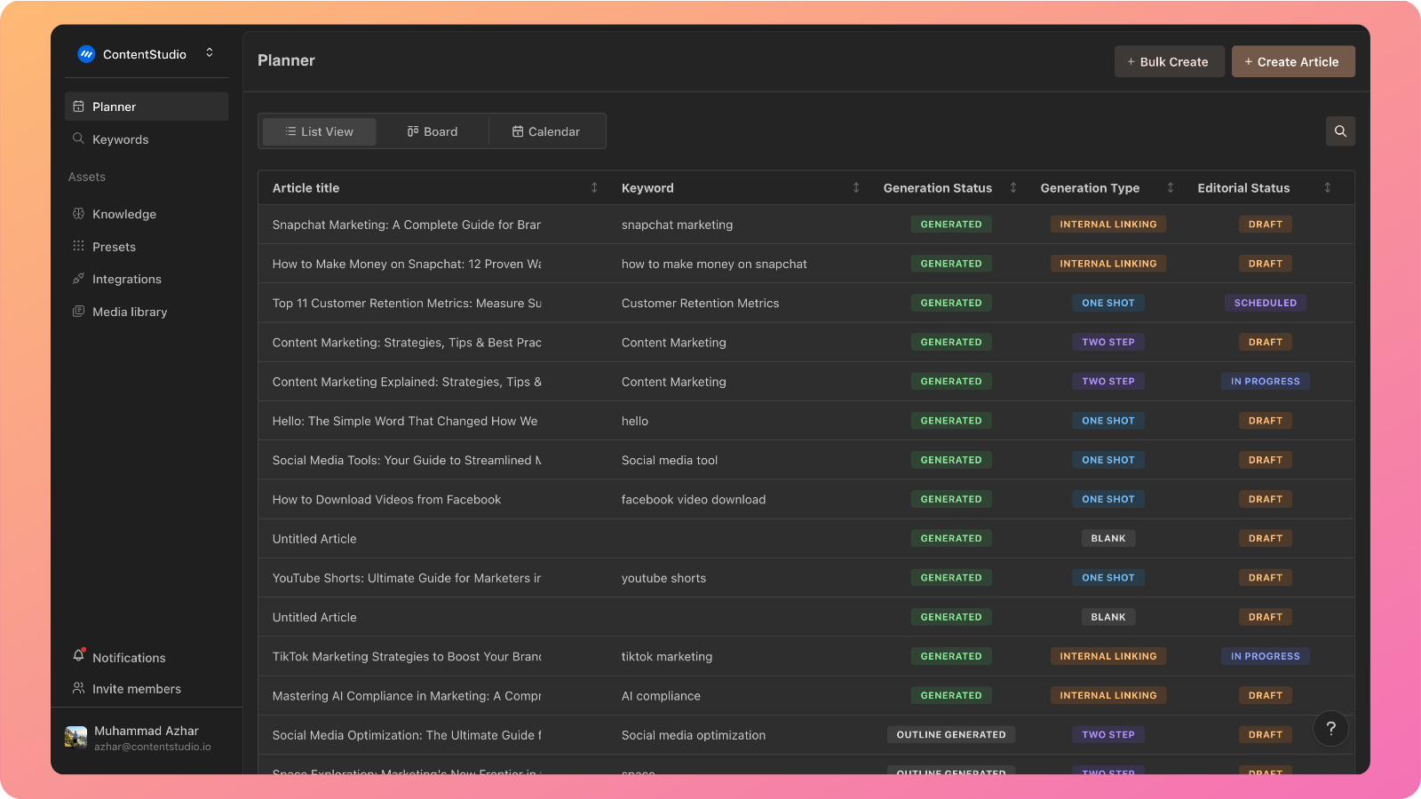This screenshot has width=1421, height=799.
Task: Sort by Article title column
Action: tap(594, 188)
